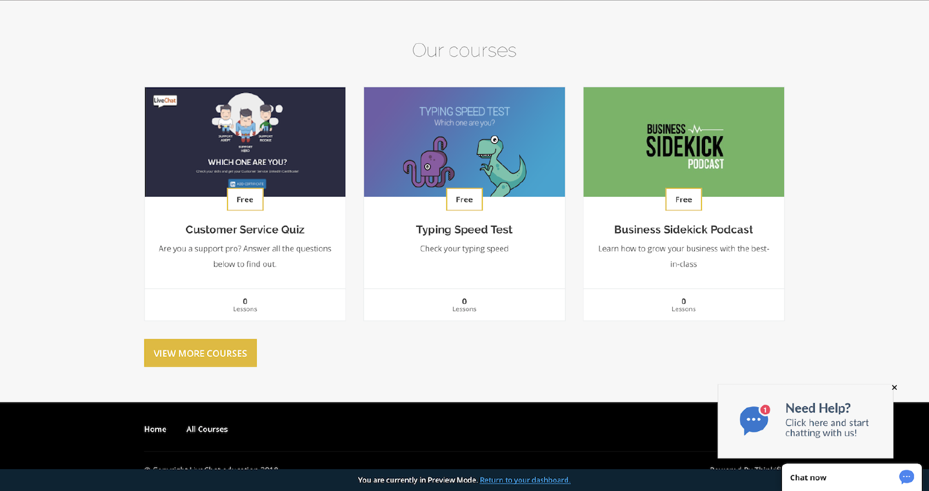Click the Typing Speed Test title
Image resolution: width=929 pixels, height=491 pixels.
tap(464, 230)
